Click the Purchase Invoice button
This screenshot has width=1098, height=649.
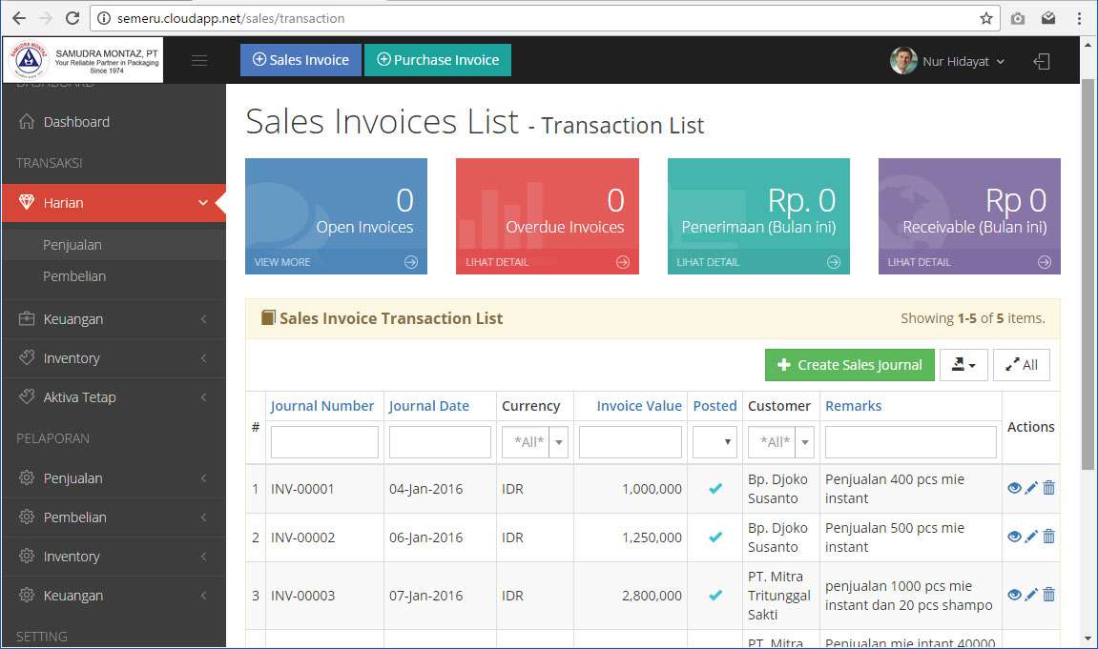coord(438,60)
